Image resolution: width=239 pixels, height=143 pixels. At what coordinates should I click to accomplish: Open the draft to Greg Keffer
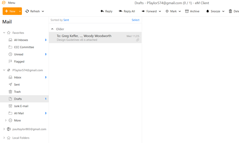(95, 38)
